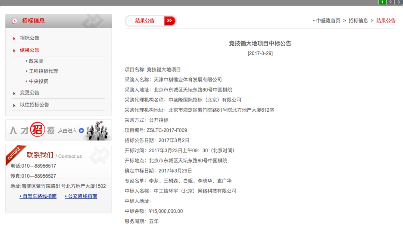Switch to banner page 3
Viewport: 403px width, 232px height.
399,2
